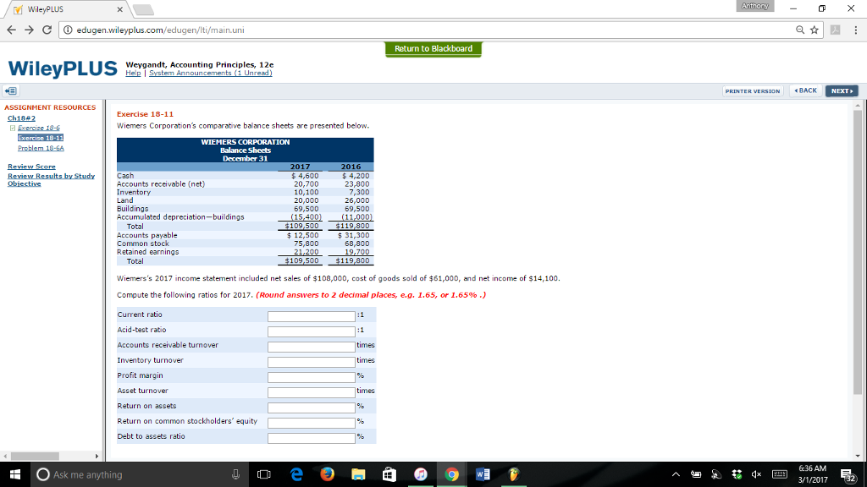Open the battery status tray icon

pyautogui.click(x=696, y=474)
